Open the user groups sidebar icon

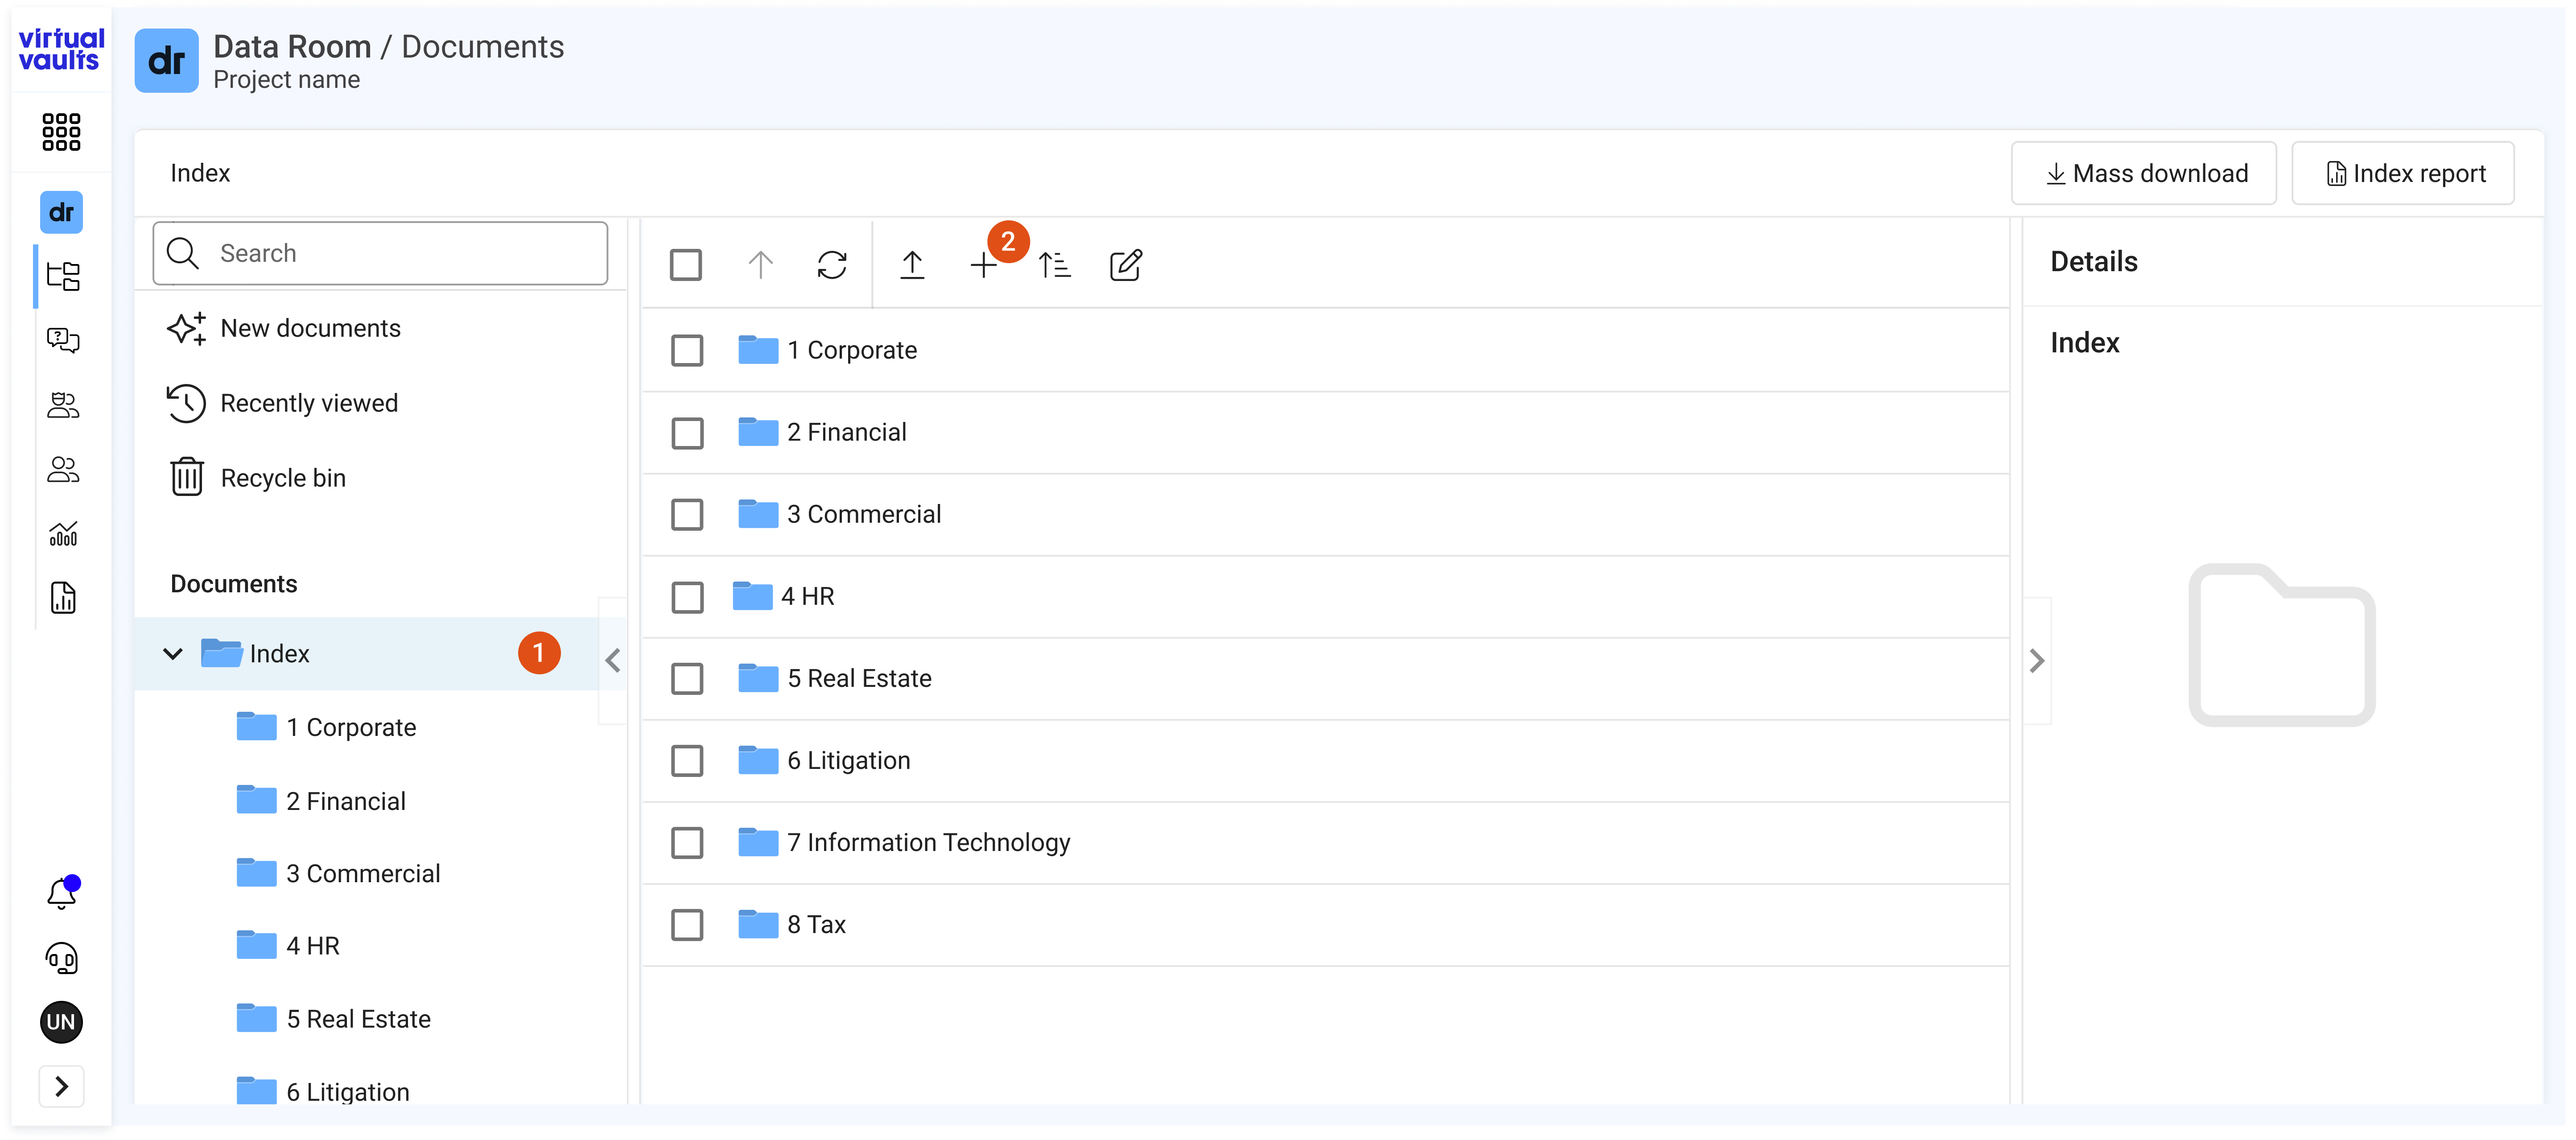tap(63, 405)
